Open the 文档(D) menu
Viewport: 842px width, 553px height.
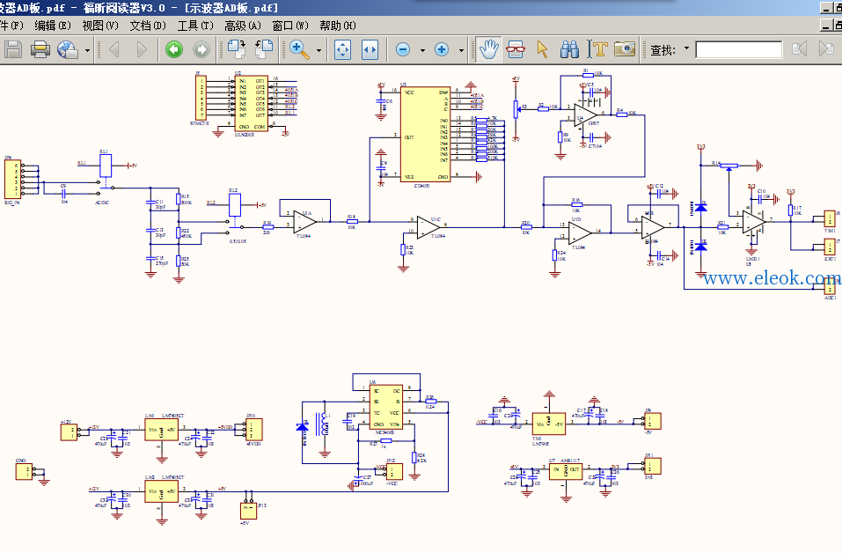148,26
